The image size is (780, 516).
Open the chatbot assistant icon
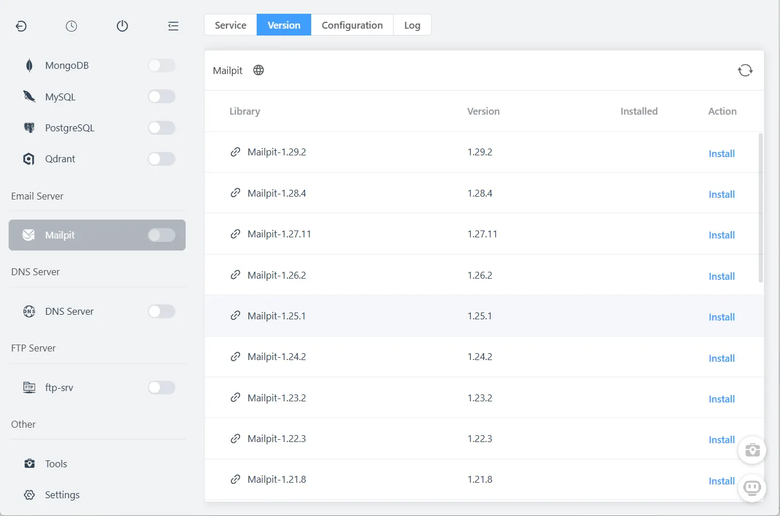tap(752, 488)
